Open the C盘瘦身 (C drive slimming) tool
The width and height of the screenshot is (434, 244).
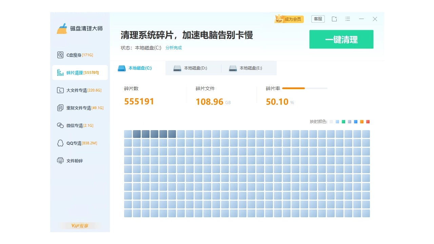click(x=75, y=55)
